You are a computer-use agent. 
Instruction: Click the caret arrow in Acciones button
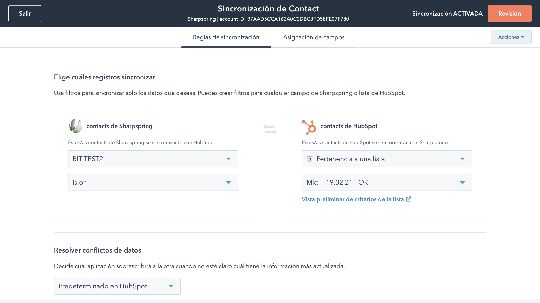[523, 37]
